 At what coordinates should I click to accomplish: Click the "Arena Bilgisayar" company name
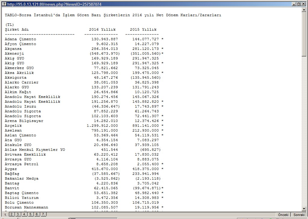click(24, 121)
